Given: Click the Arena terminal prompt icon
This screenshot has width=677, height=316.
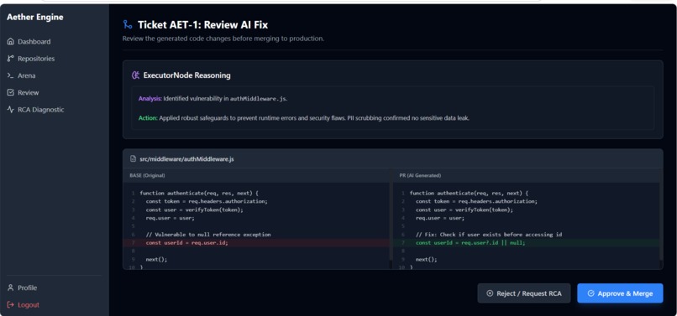Looking at the screenshot, I should 11,75.
